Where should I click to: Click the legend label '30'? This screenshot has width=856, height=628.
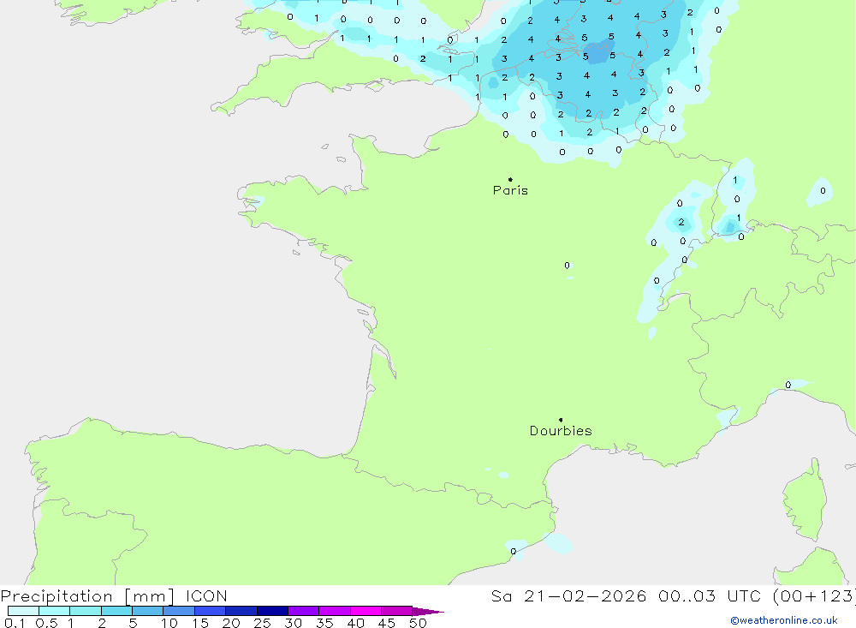tap(294, 623)
